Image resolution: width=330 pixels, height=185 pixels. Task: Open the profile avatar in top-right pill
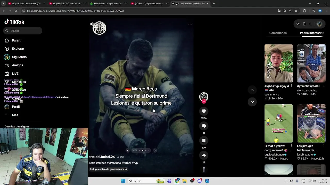point(319,24)
